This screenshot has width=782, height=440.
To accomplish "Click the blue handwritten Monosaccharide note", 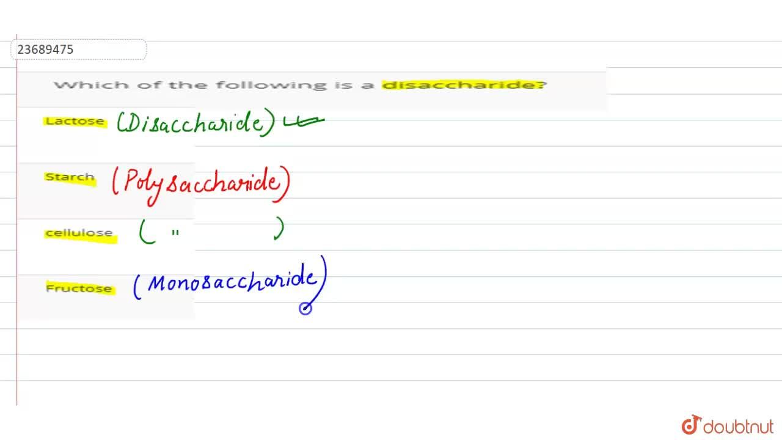I will [x=231, y=282].
